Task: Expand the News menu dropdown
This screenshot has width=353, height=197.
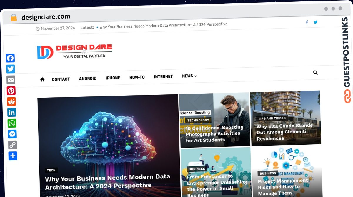Action: click(x=189, y=76)
